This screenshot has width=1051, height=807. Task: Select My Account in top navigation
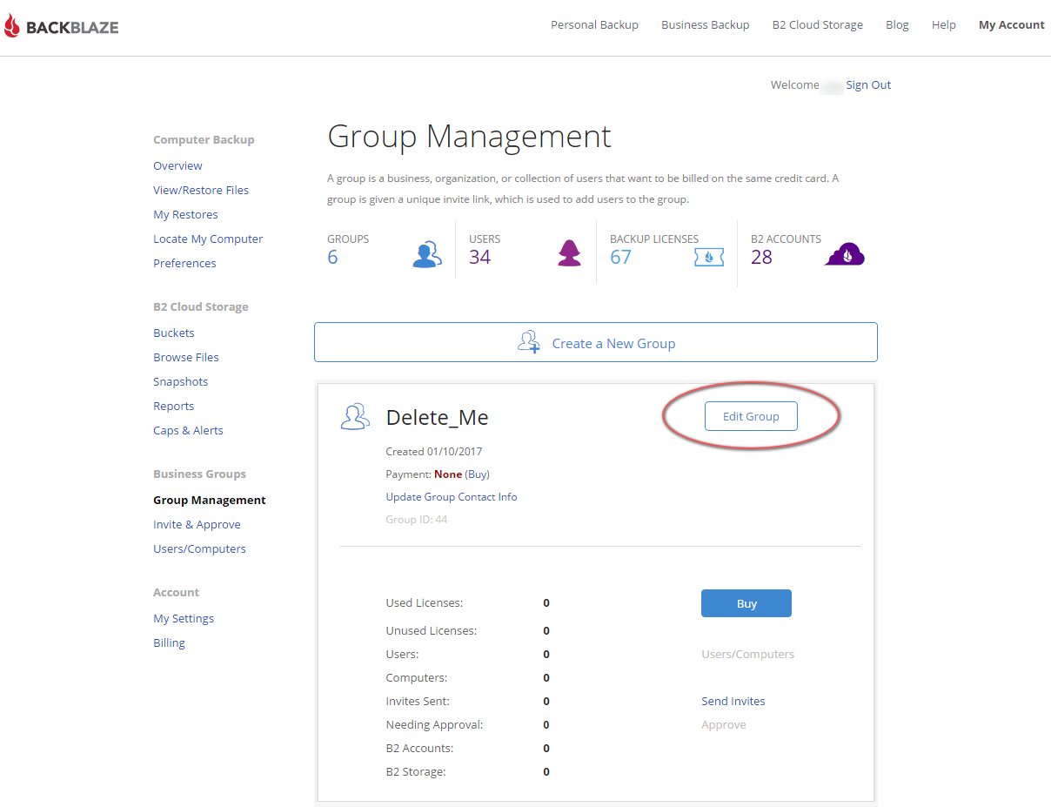1012,25
